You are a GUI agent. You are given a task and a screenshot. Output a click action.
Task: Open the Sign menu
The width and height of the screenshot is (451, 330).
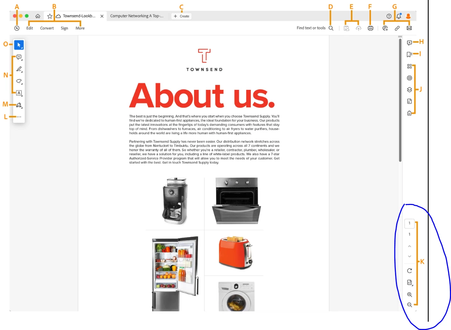tap(65, 28)
